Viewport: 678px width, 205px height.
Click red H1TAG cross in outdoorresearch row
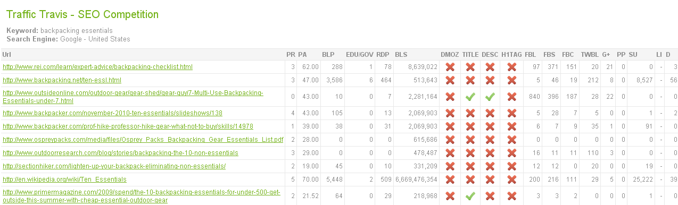tap(511, 153)
